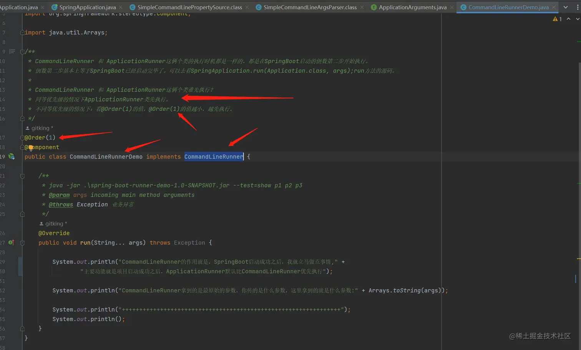Open the editor tabs more-options menu
The image size is (581, 350).
[578, 7]
